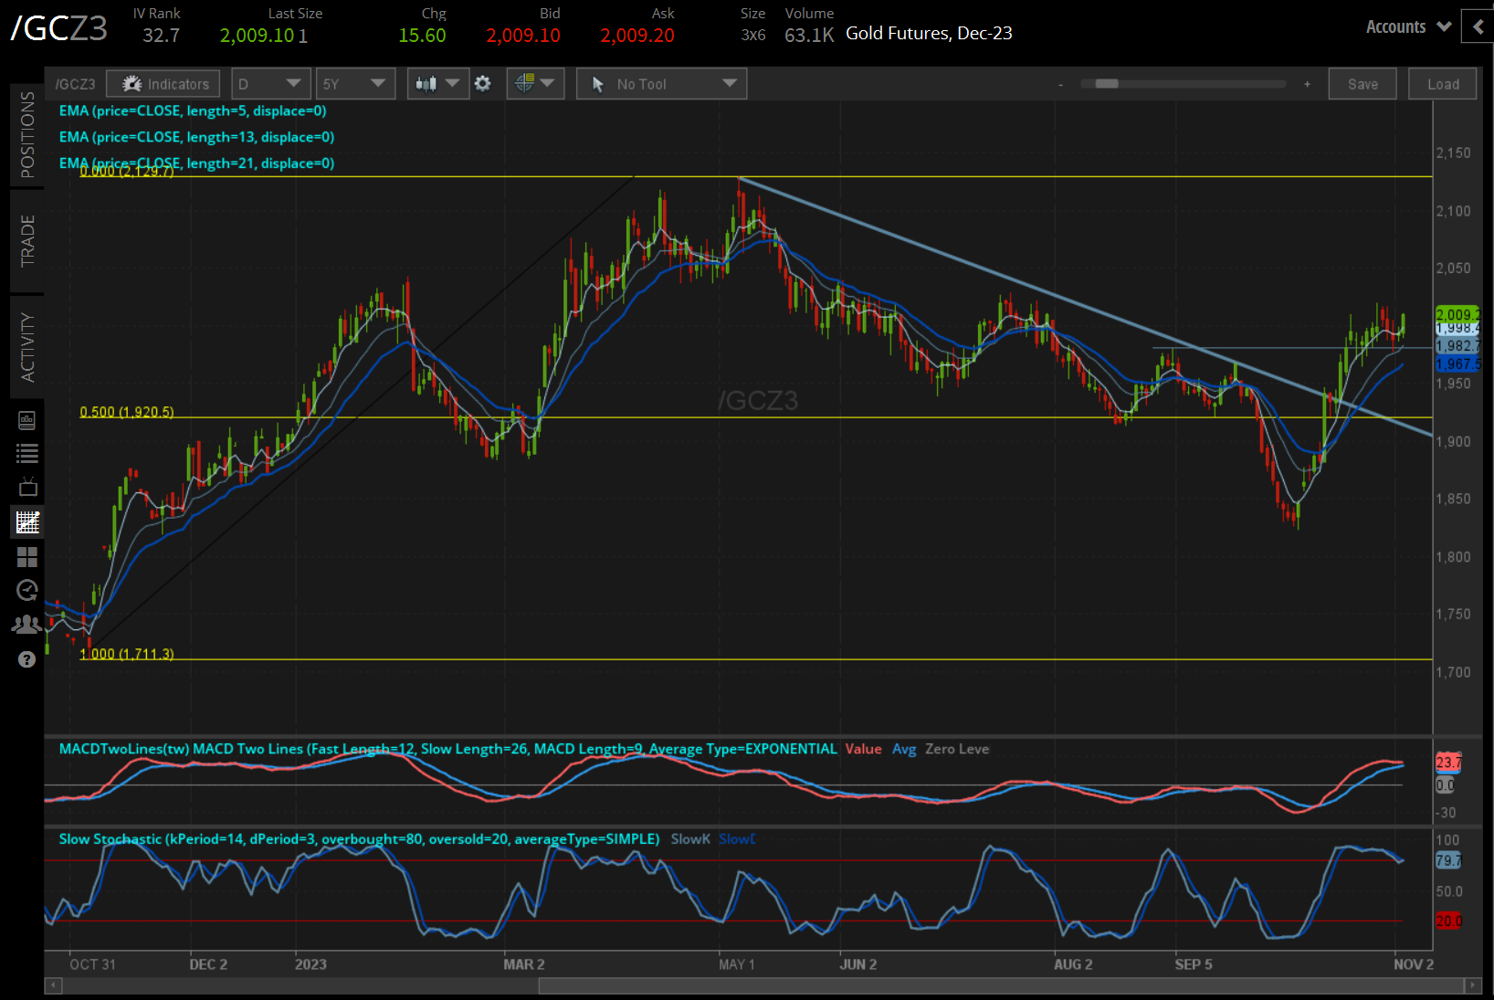
Task: Open the watchlist list icon in sidebar
Action: click(x=27, y=454)
